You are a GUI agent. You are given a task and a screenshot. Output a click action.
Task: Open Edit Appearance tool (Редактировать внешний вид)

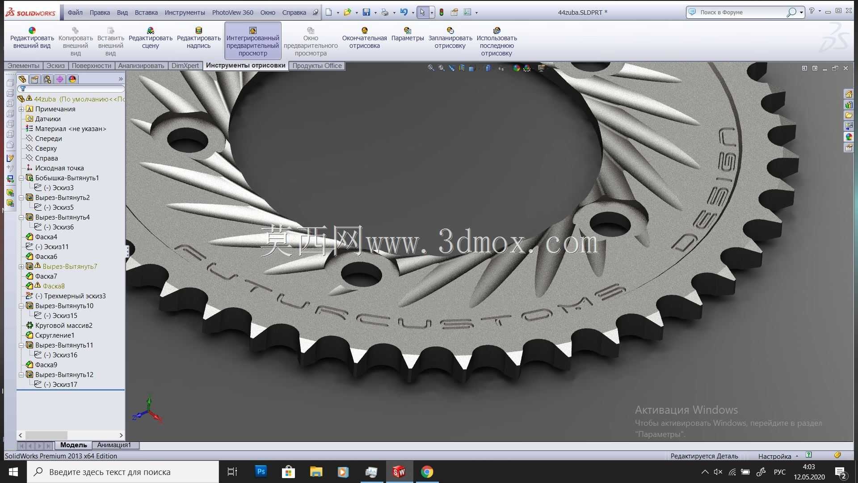tap(32, 38)
